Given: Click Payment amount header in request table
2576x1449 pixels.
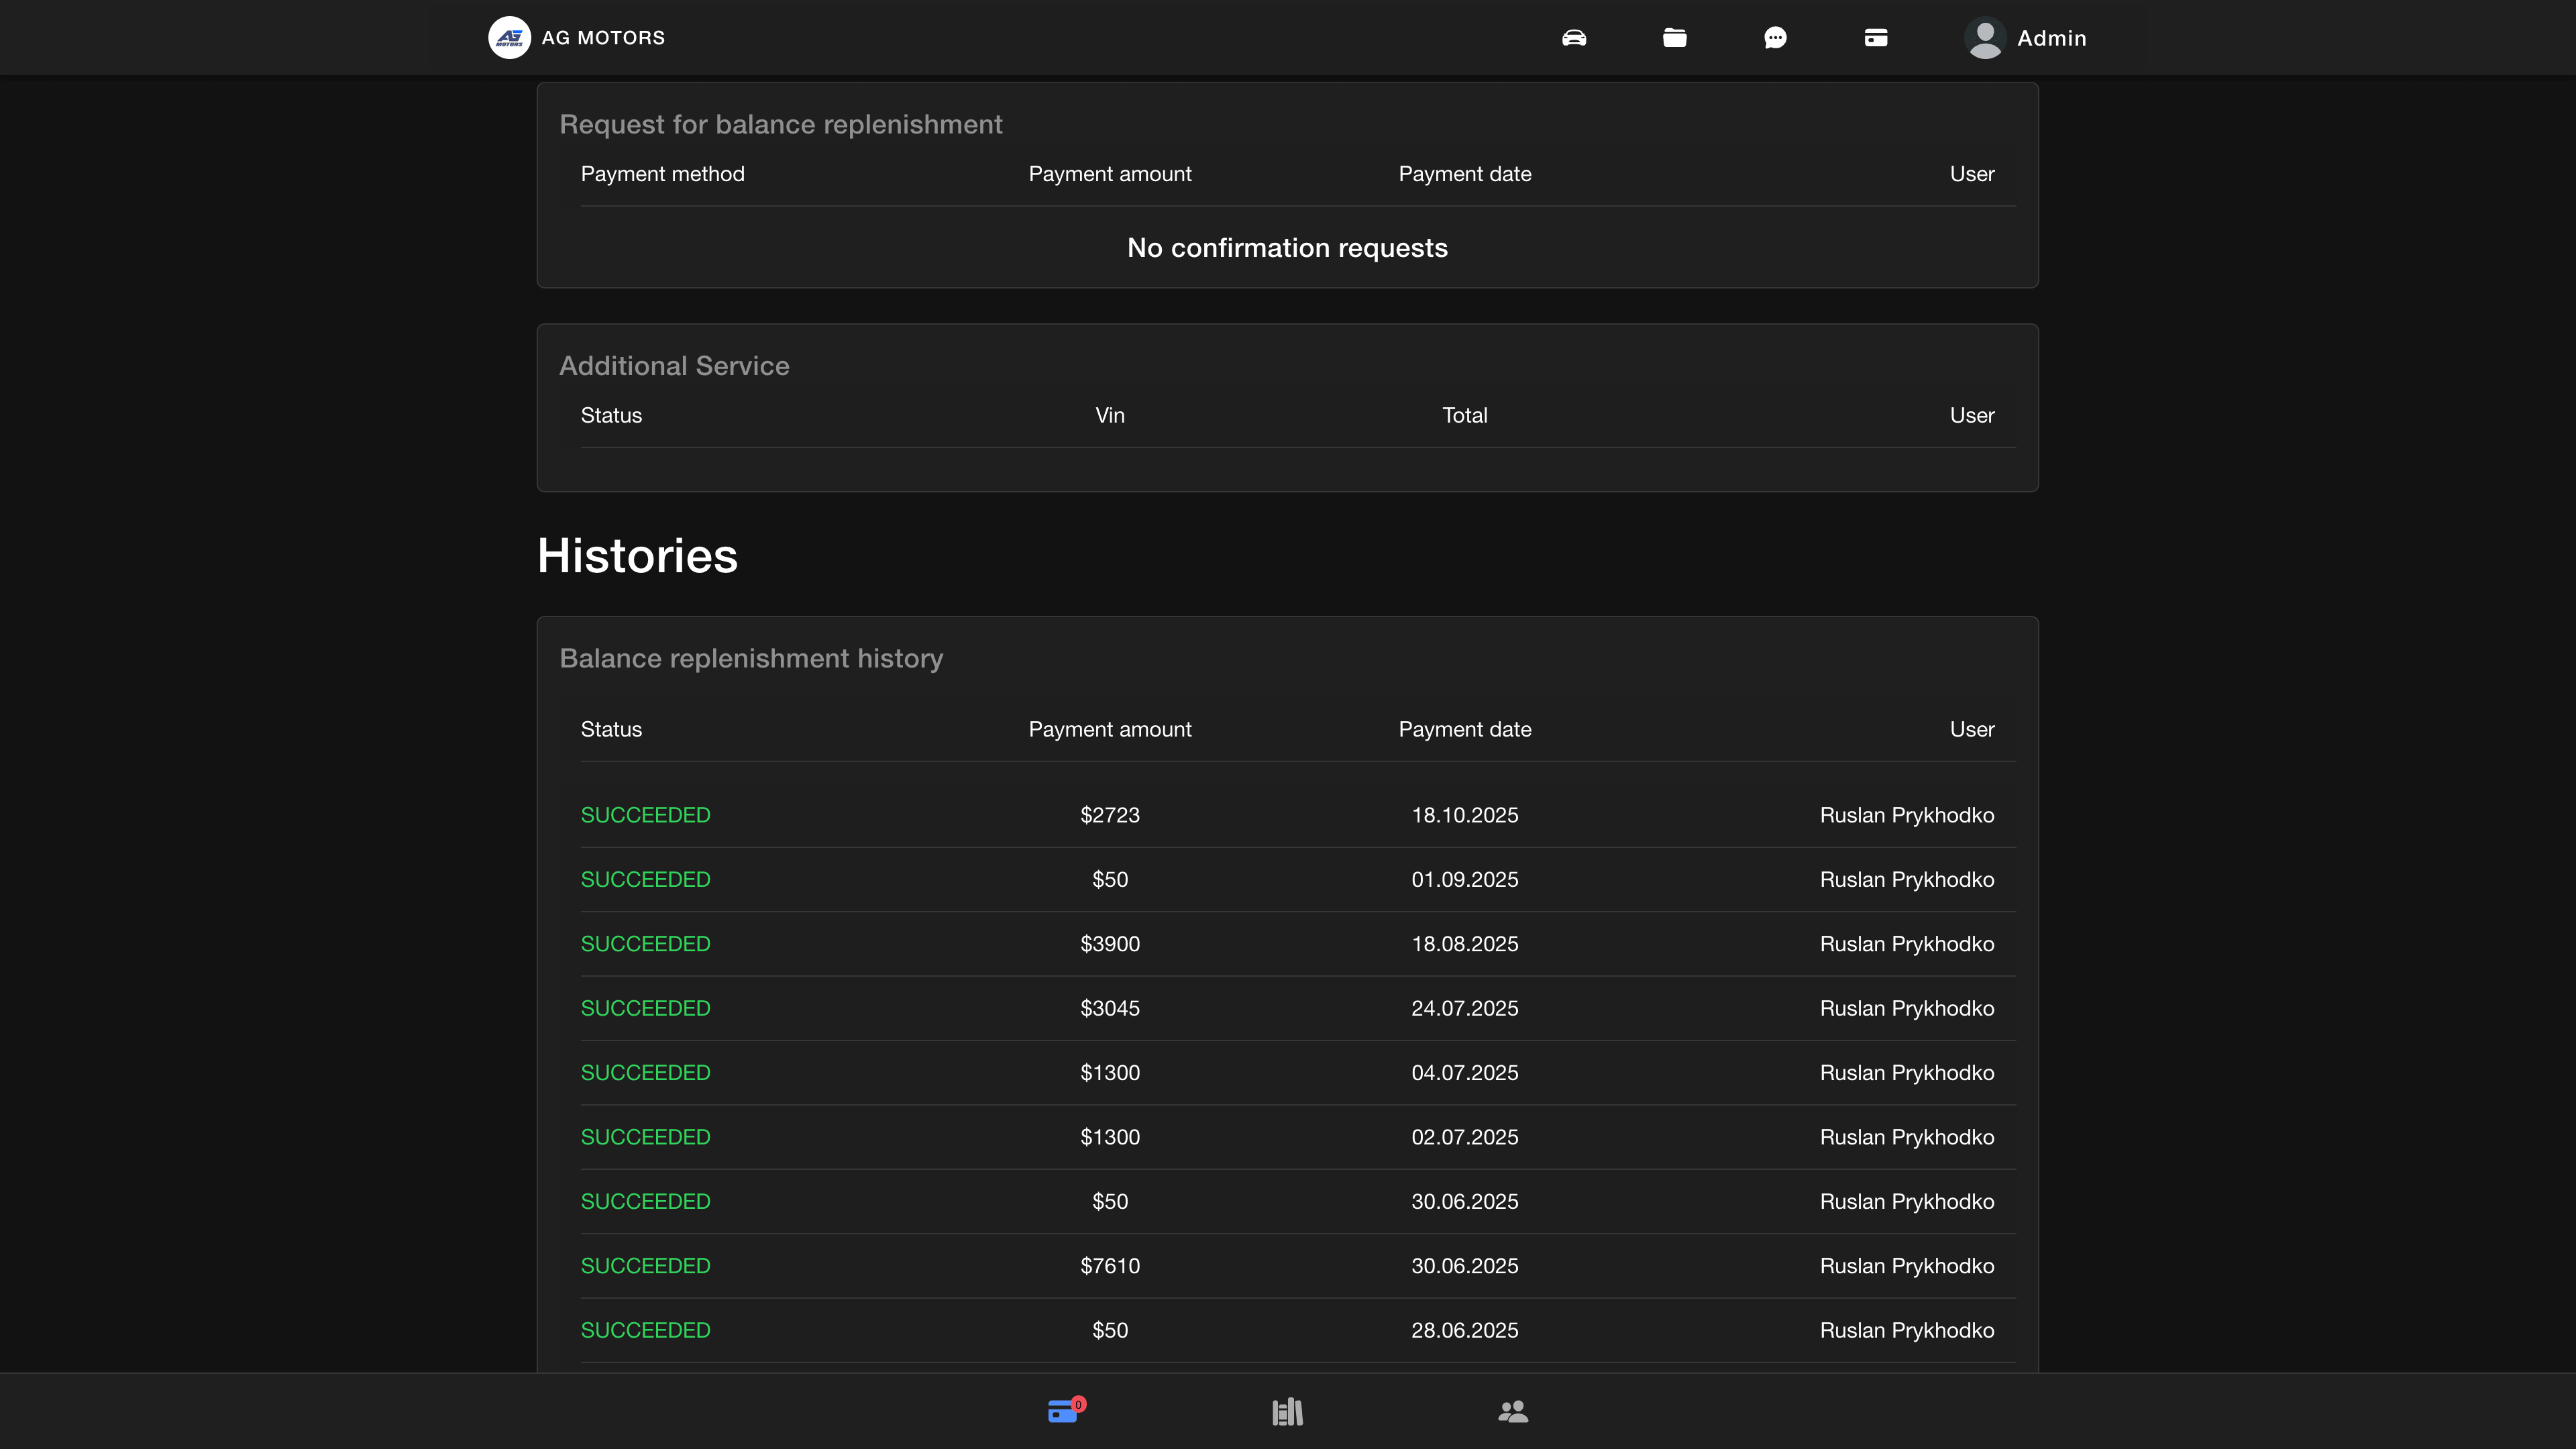Looking at the screenshot, I should point(1110,174).
